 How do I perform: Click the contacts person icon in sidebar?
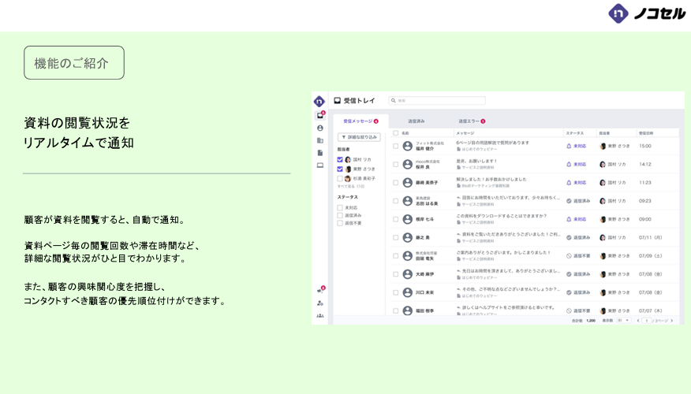click(319, 128)
